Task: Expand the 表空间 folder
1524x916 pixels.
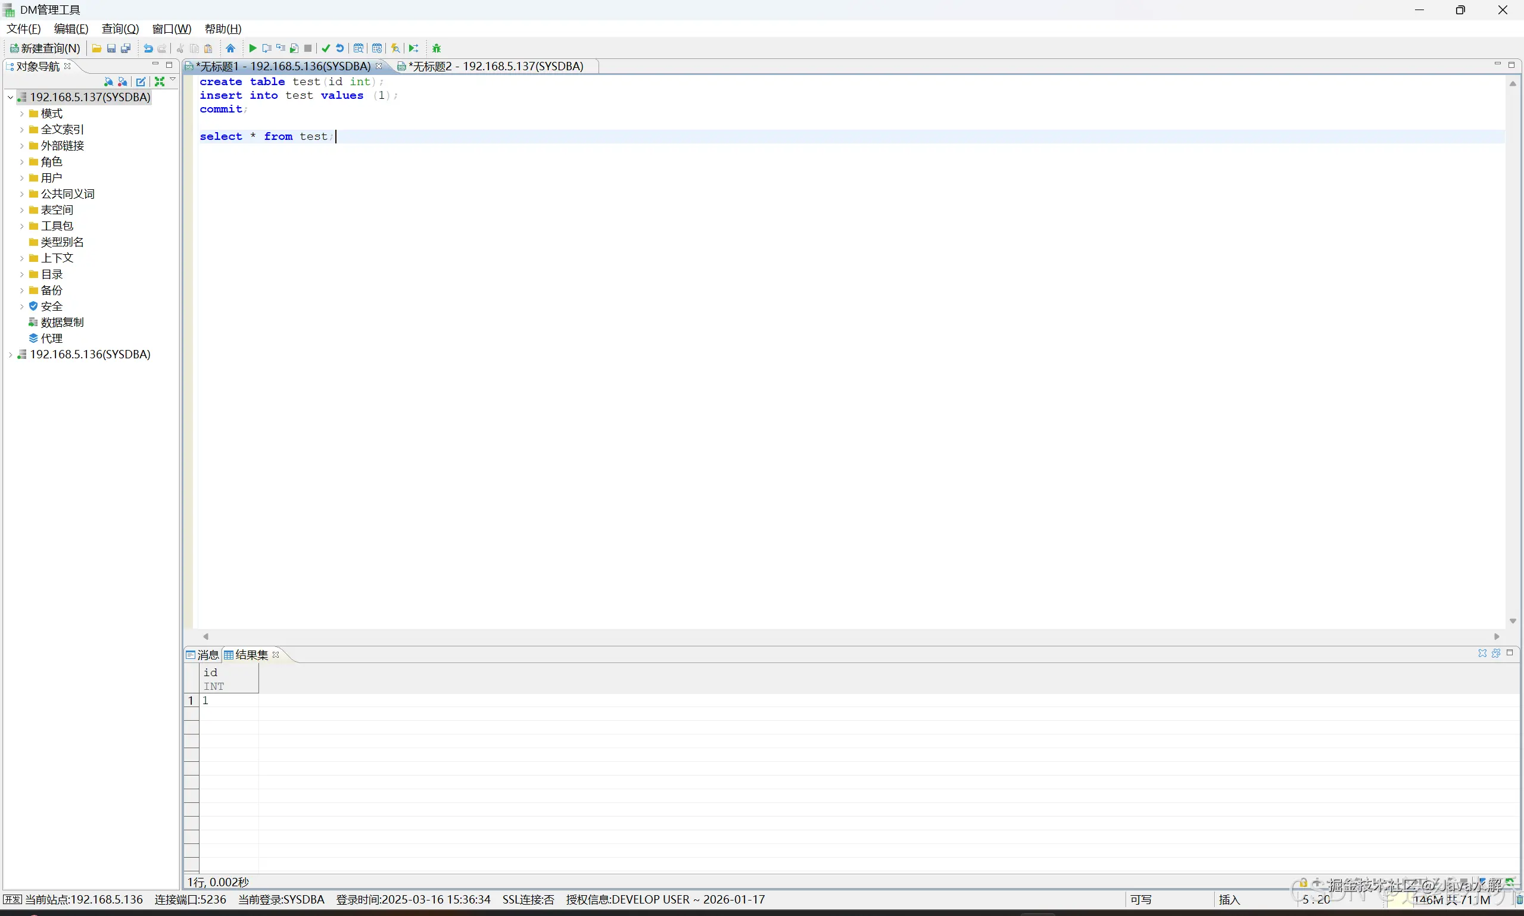Action: click(21, 210)
